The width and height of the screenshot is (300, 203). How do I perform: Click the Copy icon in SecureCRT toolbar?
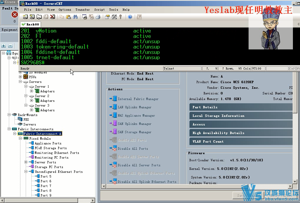point(61,17)
